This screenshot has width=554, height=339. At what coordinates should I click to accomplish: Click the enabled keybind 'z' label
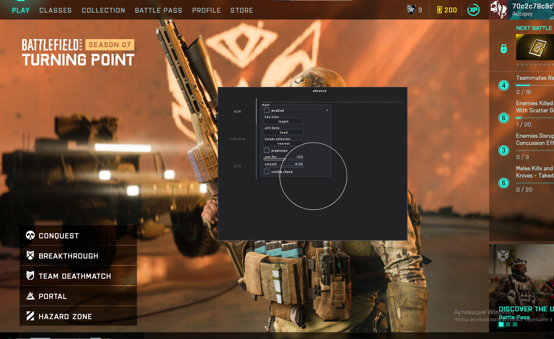tap(327, 110)
